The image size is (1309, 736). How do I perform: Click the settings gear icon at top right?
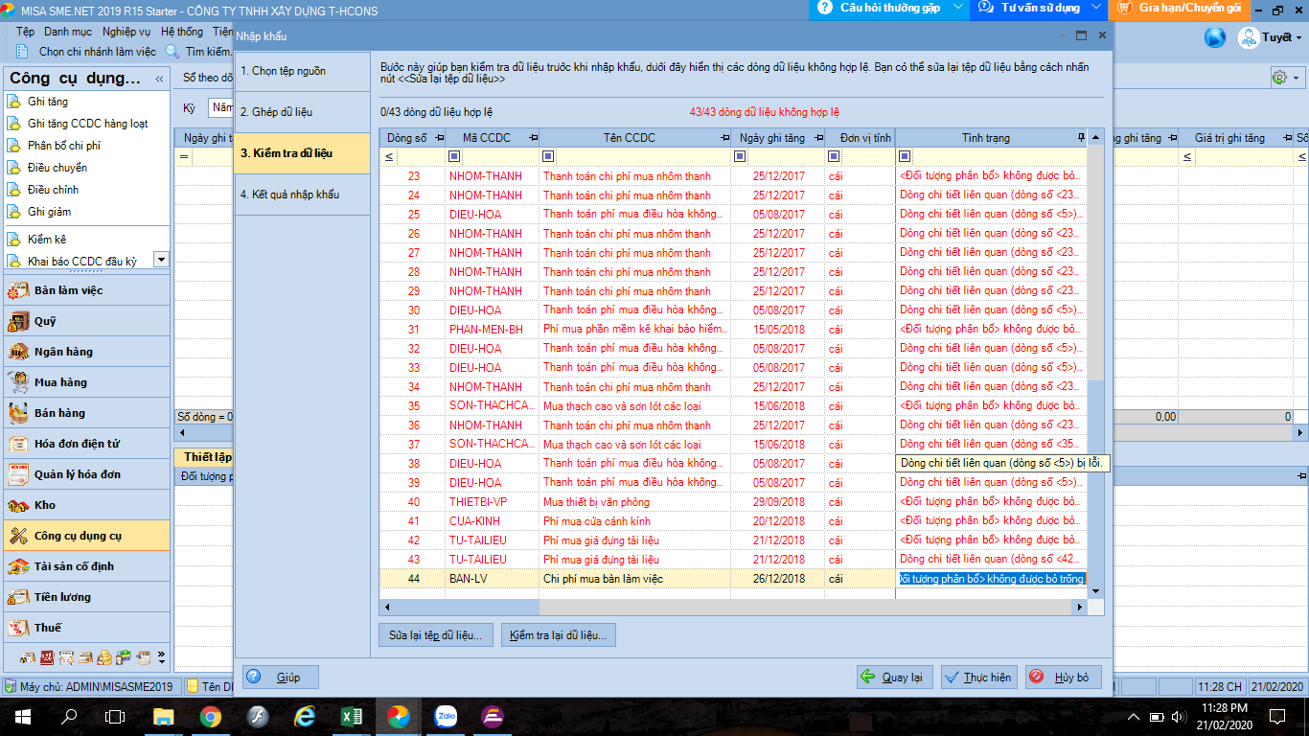tap(1278, 78)
